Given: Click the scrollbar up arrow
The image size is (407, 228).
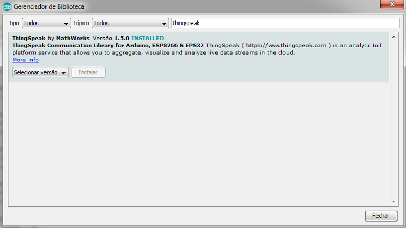Looking at the screenshot, I should [394, 37].
